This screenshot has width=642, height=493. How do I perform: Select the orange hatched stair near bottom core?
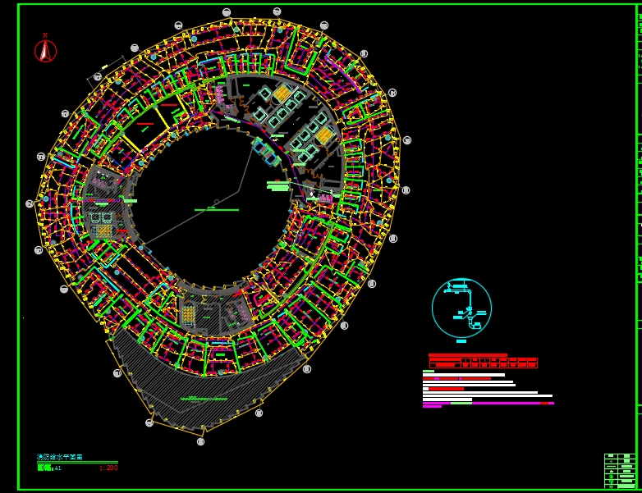tap(188, 314)
